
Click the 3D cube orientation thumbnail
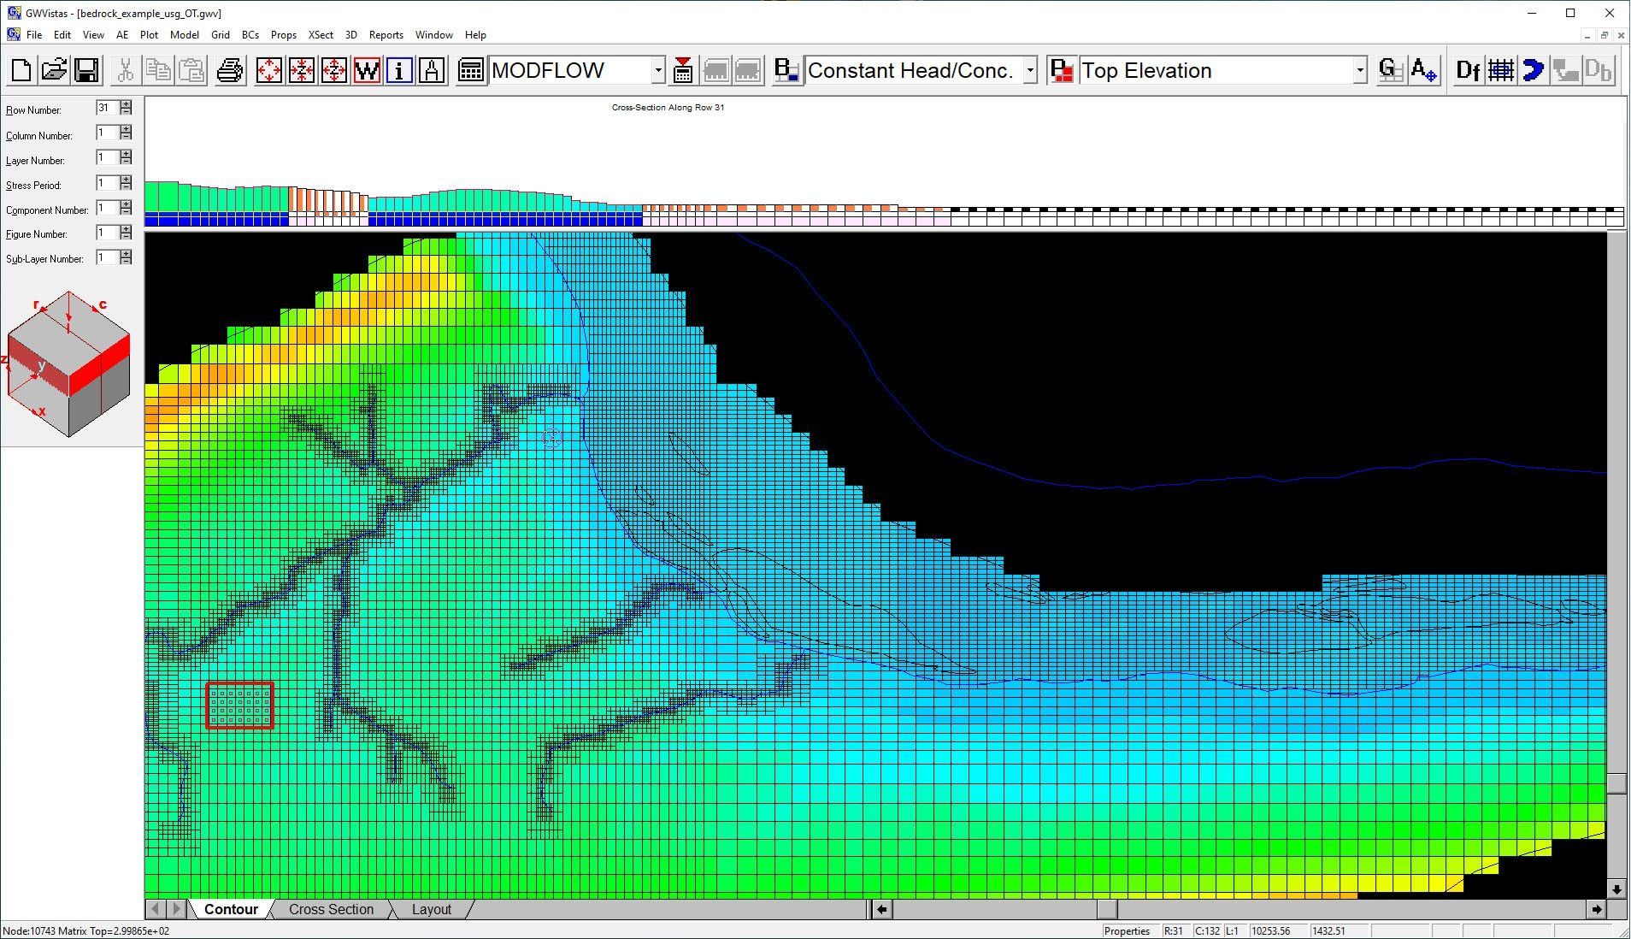pyautogui.click(x=68, y=364)
